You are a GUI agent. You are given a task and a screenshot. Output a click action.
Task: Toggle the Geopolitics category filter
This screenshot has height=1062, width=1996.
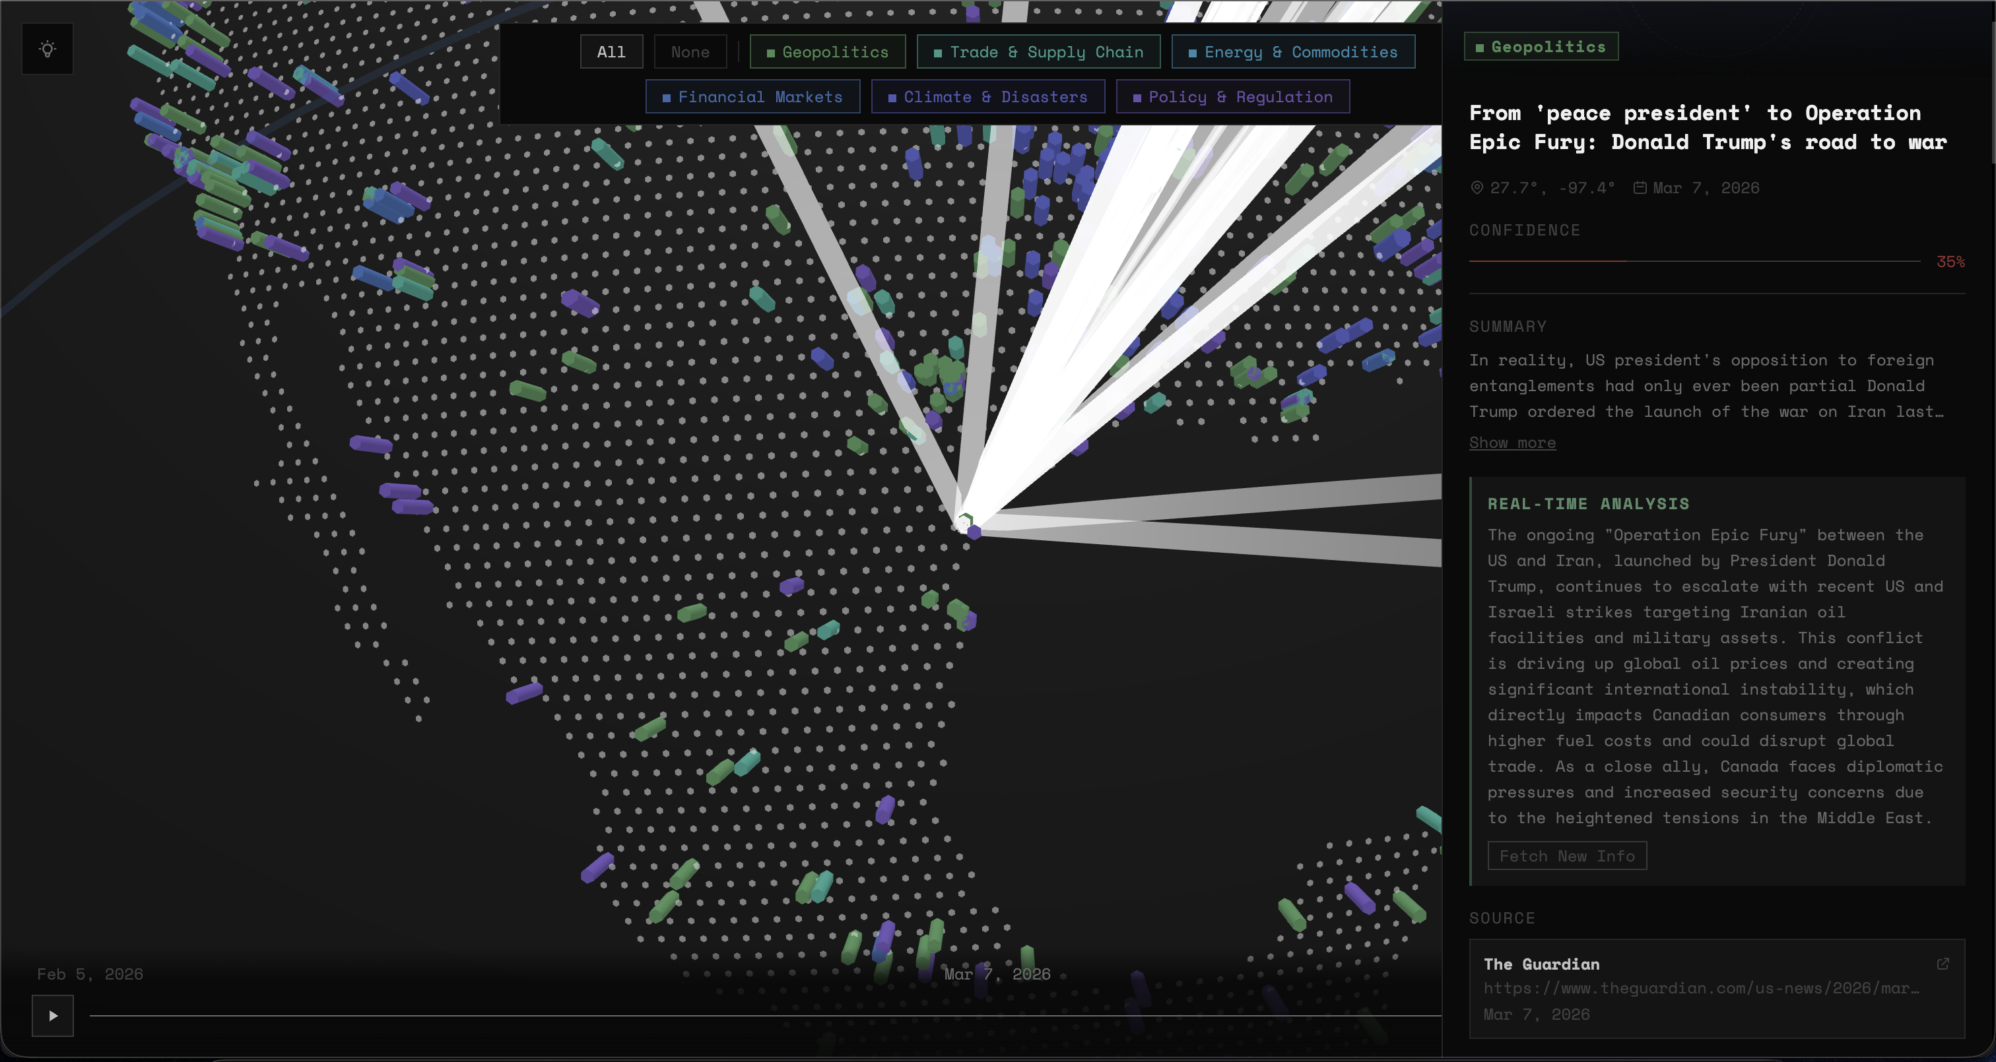click(x=827, y=52)
